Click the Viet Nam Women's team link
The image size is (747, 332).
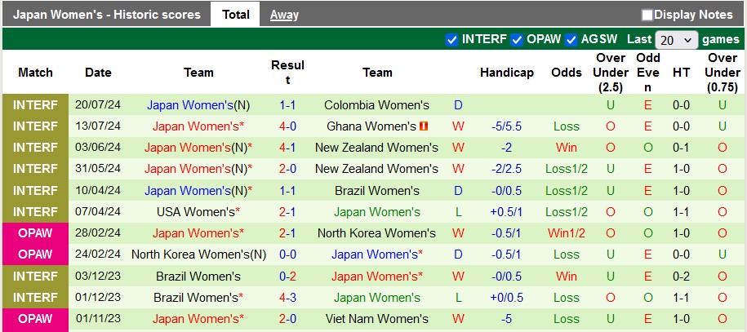[376, 318]
